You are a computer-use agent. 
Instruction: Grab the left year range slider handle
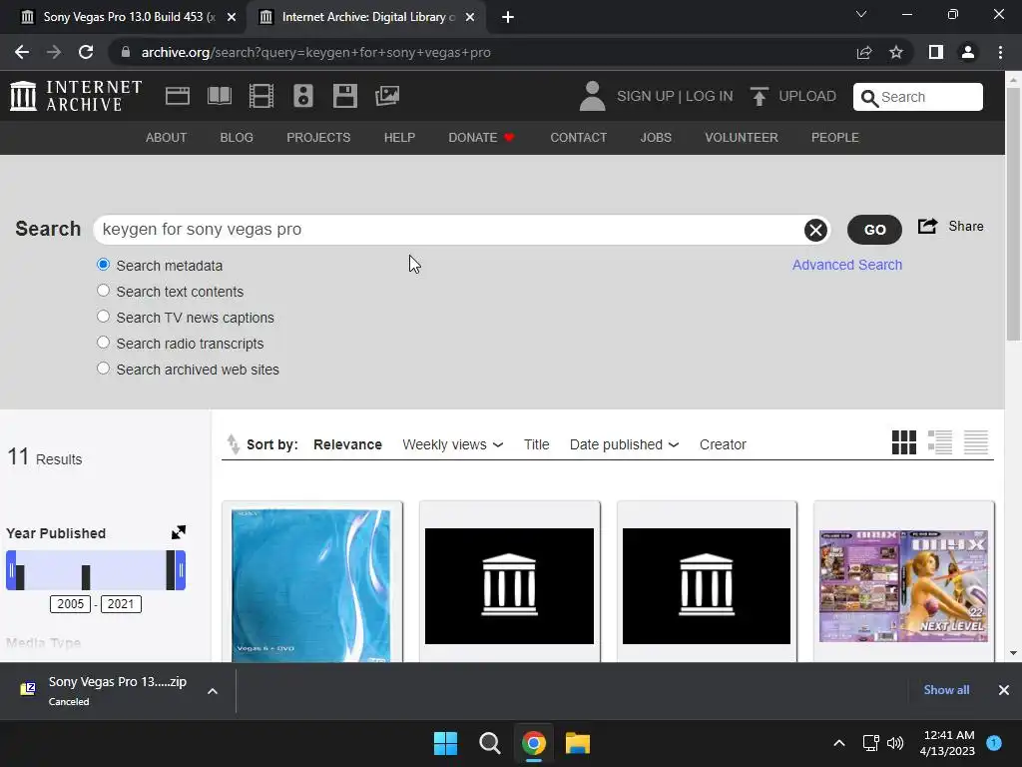(x=10, y=570)
